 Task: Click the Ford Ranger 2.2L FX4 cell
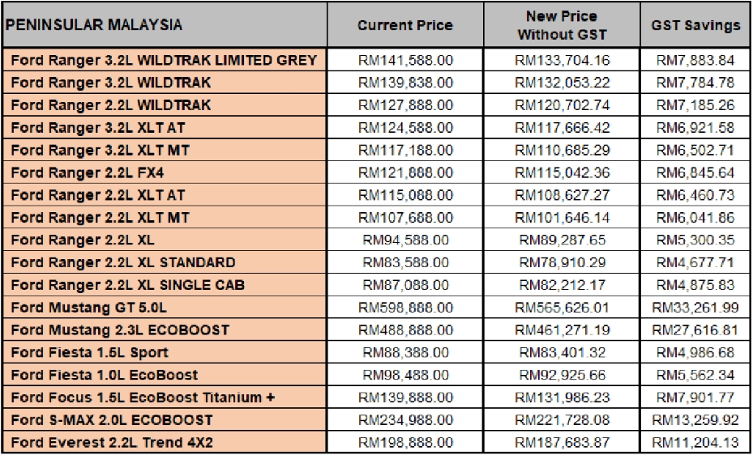coord(165,172)
